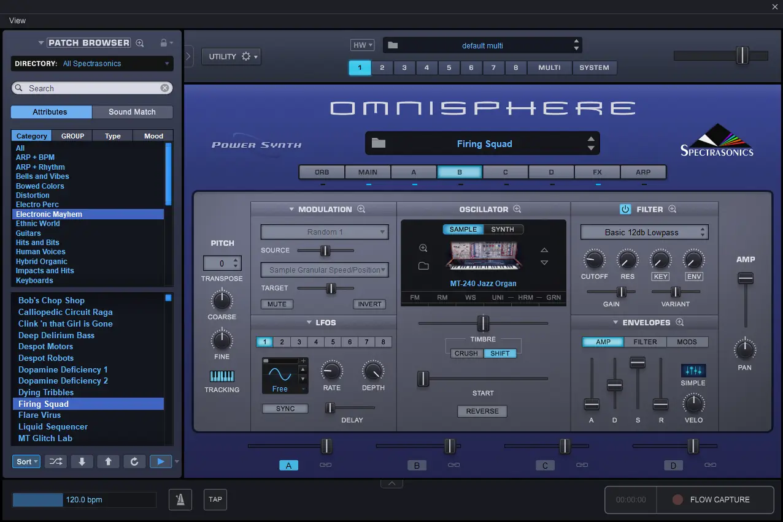Switch to the ARP tab
Viewport: 783px width, 522px height.
(x=643, y=172)
